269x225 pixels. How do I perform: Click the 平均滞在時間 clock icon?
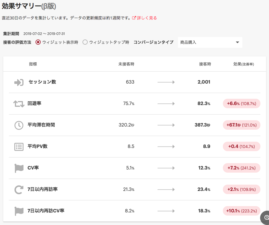pyautogui.click(x=19, y=125)
